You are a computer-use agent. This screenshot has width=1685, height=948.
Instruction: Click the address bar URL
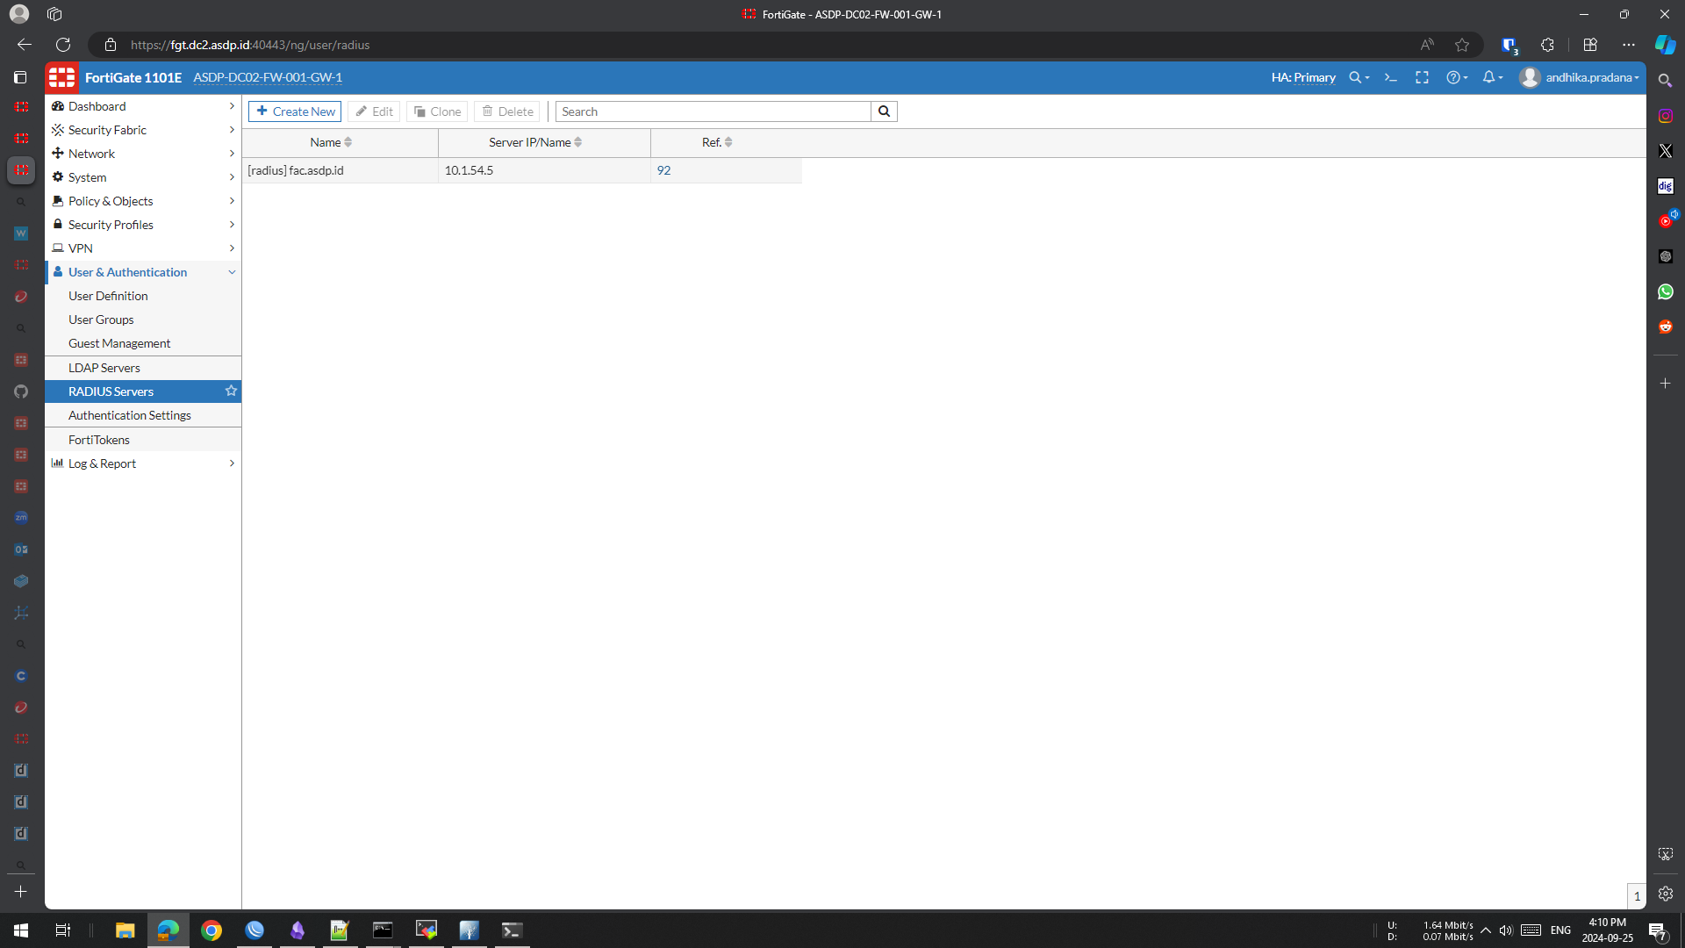(x=250, y=45)
